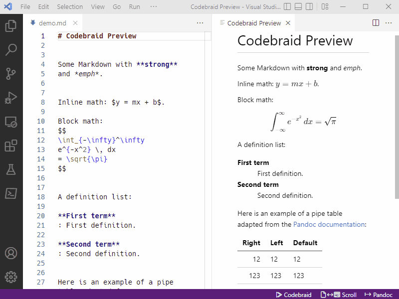Open the Accounts menu
399x299 pixels.
pyautogui.click(x=11, y=253)
